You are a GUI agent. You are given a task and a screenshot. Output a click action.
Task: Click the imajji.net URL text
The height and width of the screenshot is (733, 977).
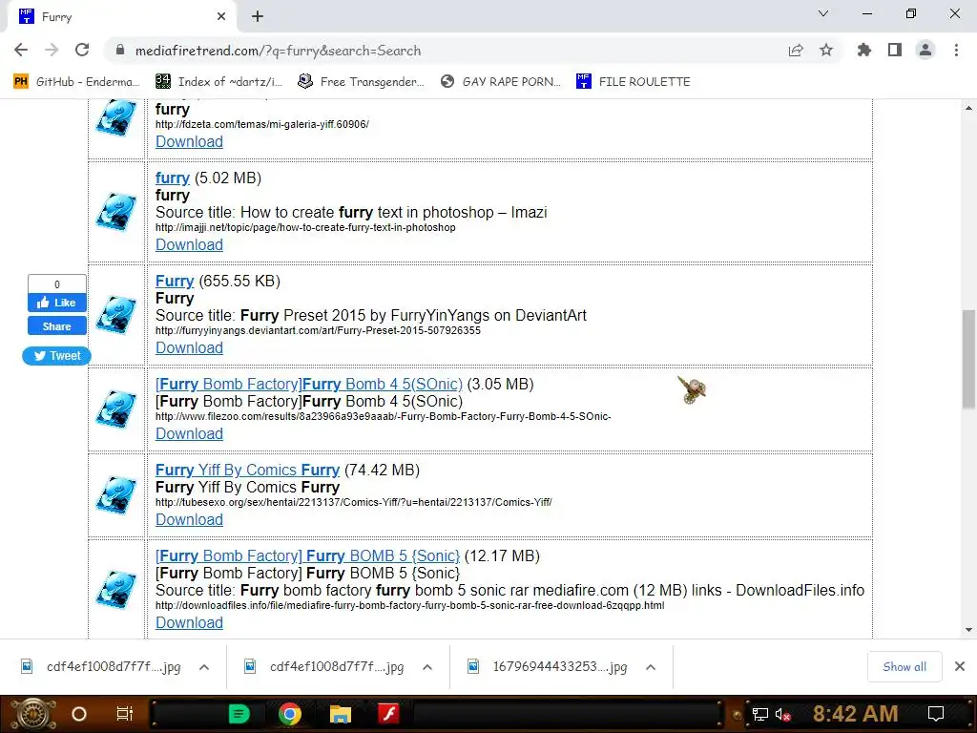(305, 227)
